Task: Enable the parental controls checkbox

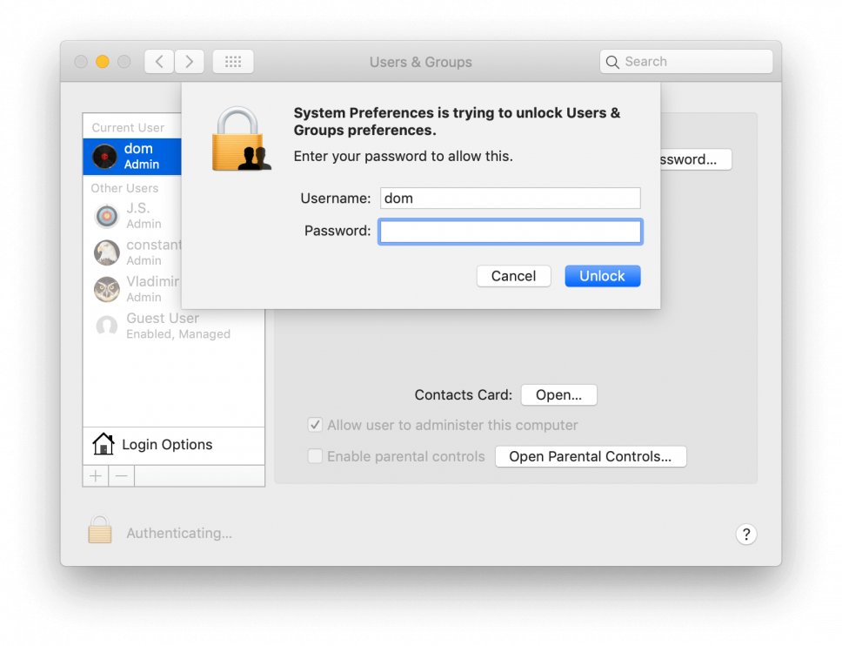Action: [315, 456]
